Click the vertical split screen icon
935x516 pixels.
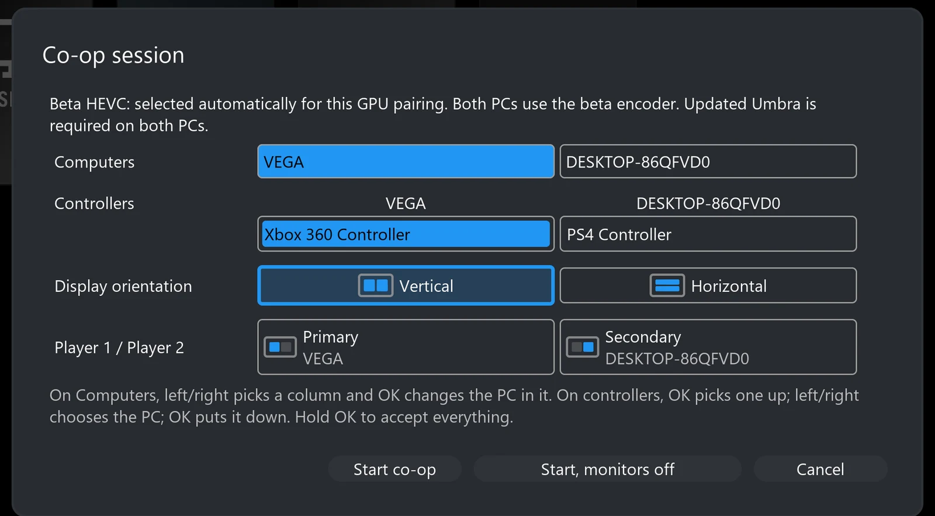pos(375,285)
